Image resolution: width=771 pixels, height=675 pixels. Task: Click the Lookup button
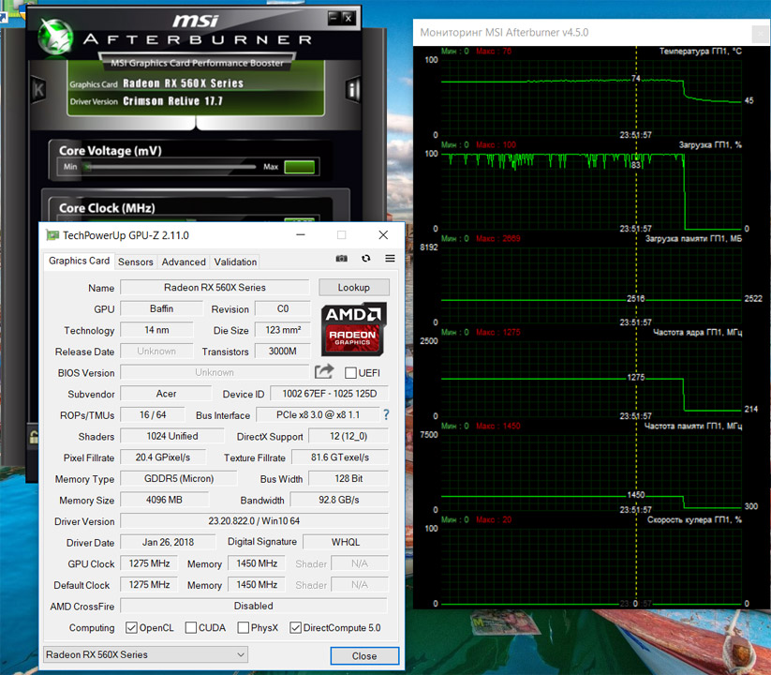pos(354,287)
